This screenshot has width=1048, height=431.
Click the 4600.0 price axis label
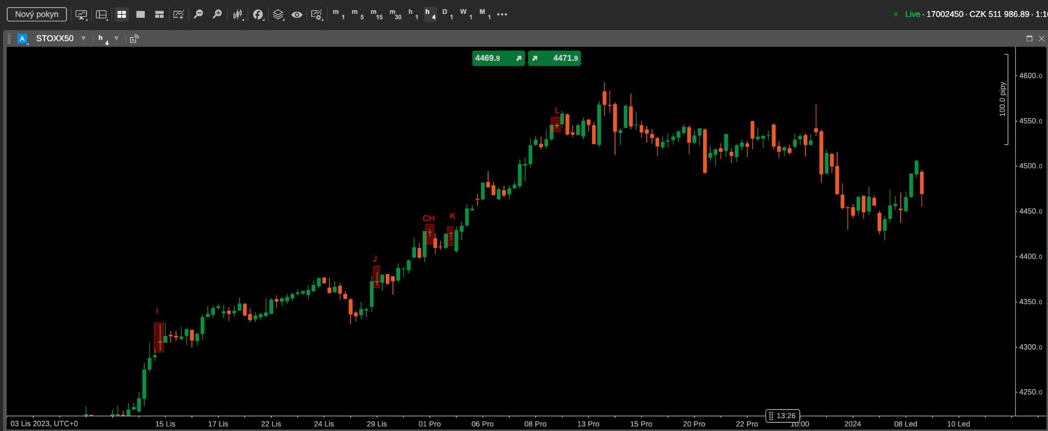(1031, 76)
